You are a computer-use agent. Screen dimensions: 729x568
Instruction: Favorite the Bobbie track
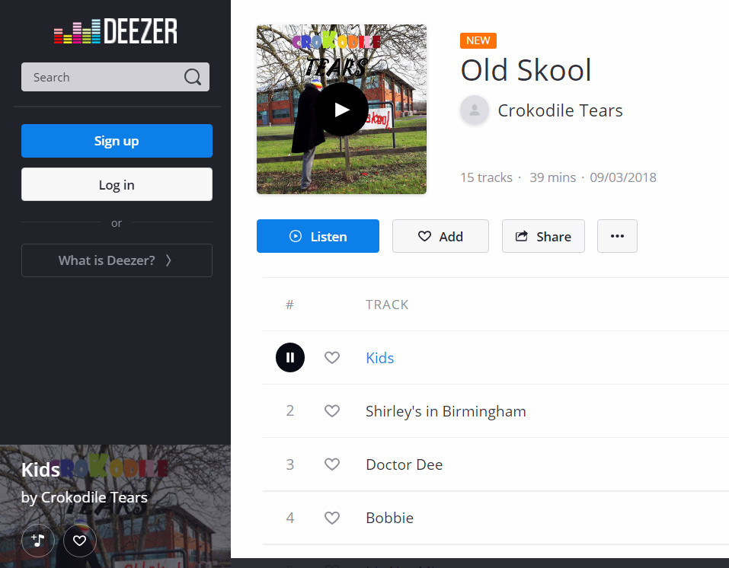[x=332, y=518]
